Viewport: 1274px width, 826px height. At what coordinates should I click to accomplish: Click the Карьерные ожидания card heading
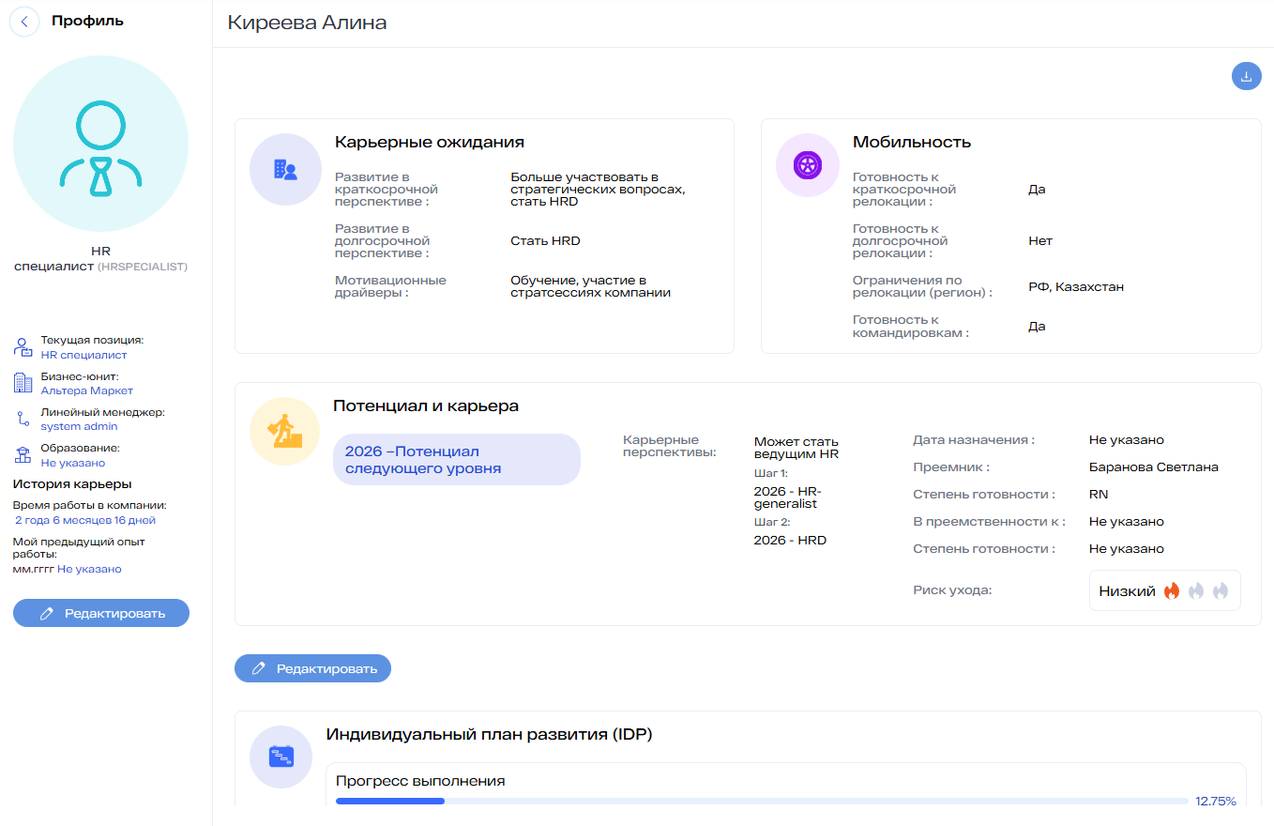pos(430,142)
